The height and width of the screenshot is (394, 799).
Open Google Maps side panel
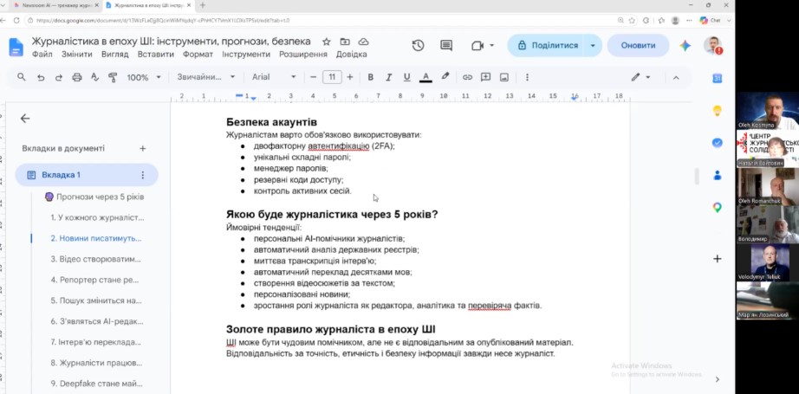click(x=717, y=207)
